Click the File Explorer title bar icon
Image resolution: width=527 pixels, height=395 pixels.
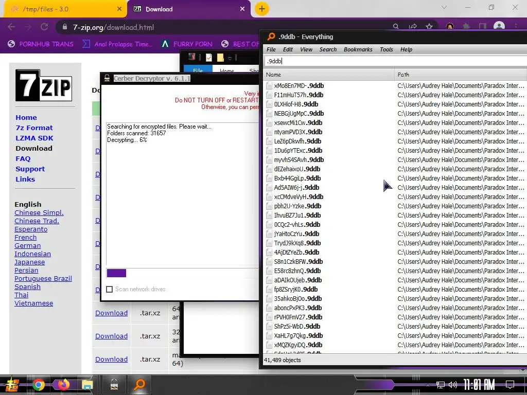click(192, 57)
